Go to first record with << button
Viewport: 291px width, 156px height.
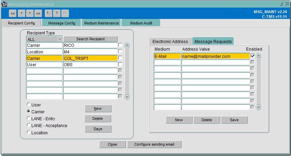pos(13,13)
